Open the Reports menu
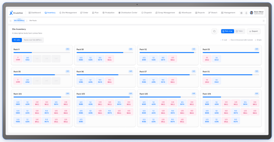The image size is (274, 142). pos(200,13)
